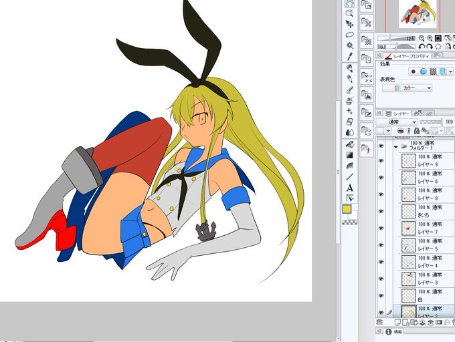
Task: Select the Object operation tool with cube icon
Action: pos(350,13)
